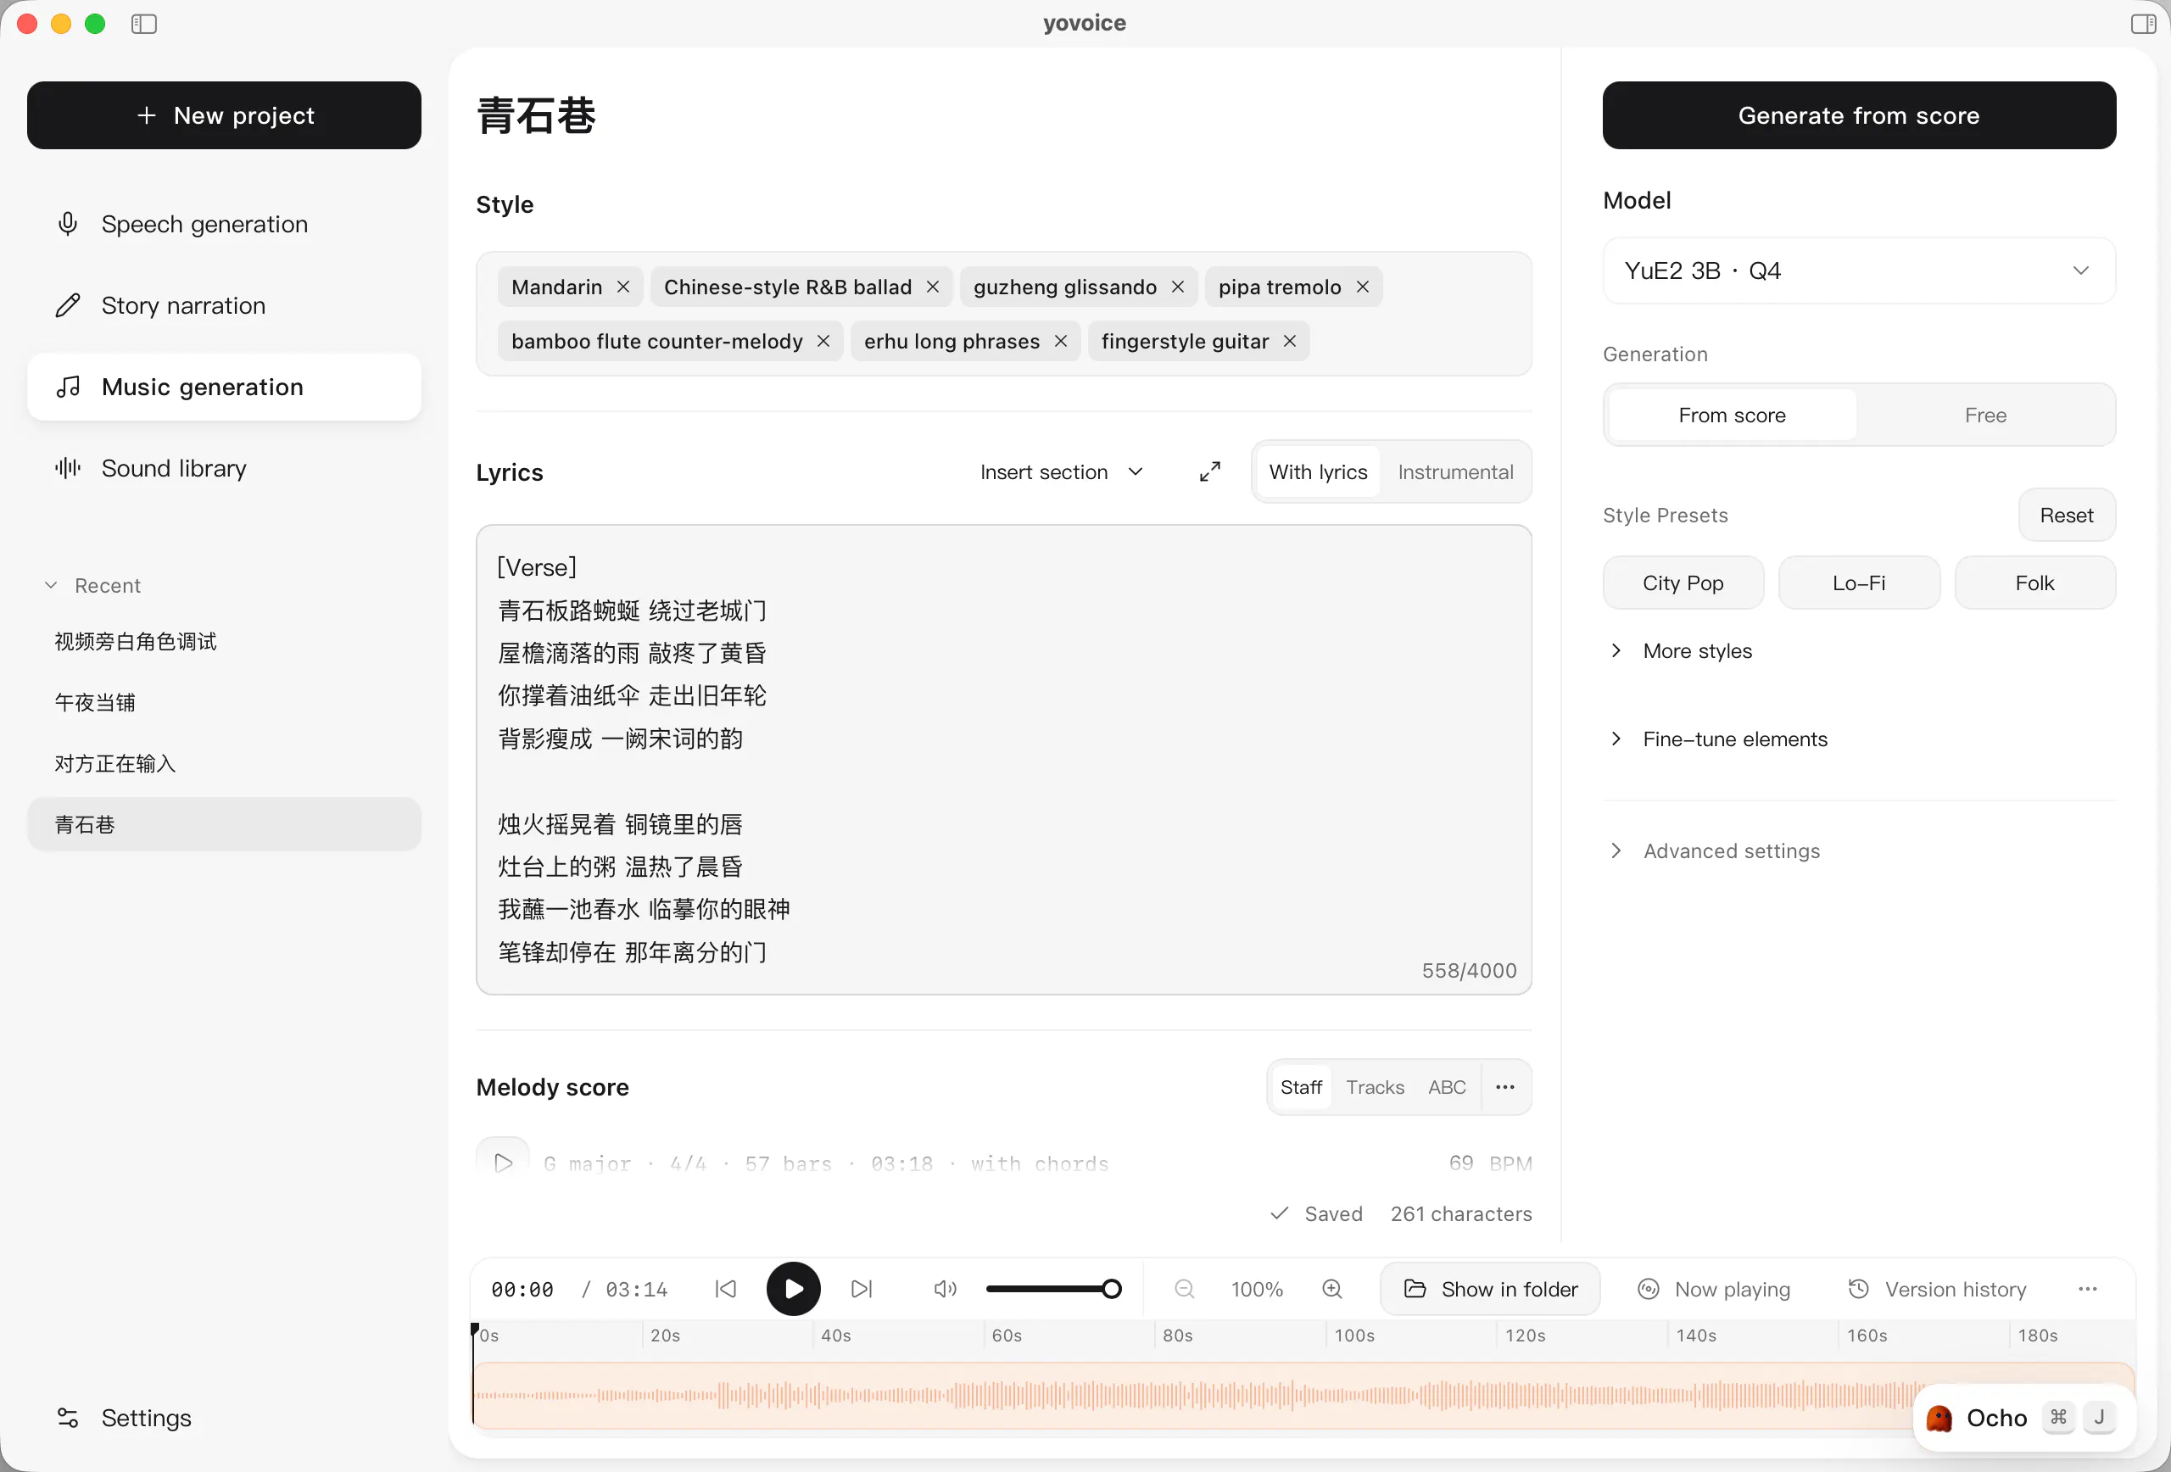
Task: Open Speech generation page
Action: pos(224,224)
